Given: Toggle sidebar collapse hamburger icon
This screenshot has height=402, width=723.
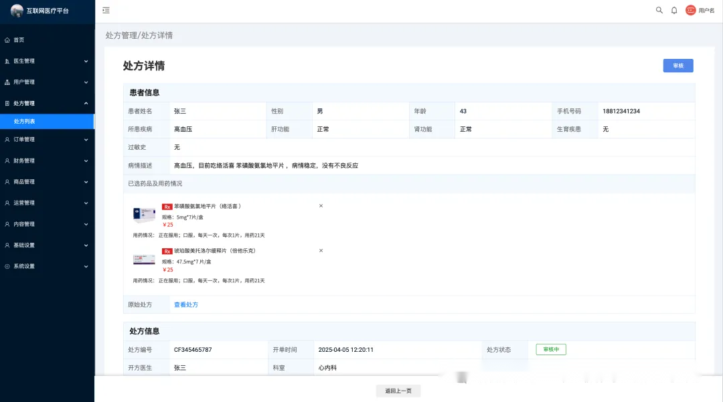Looking at the screenshot, I should click(106, 10).
